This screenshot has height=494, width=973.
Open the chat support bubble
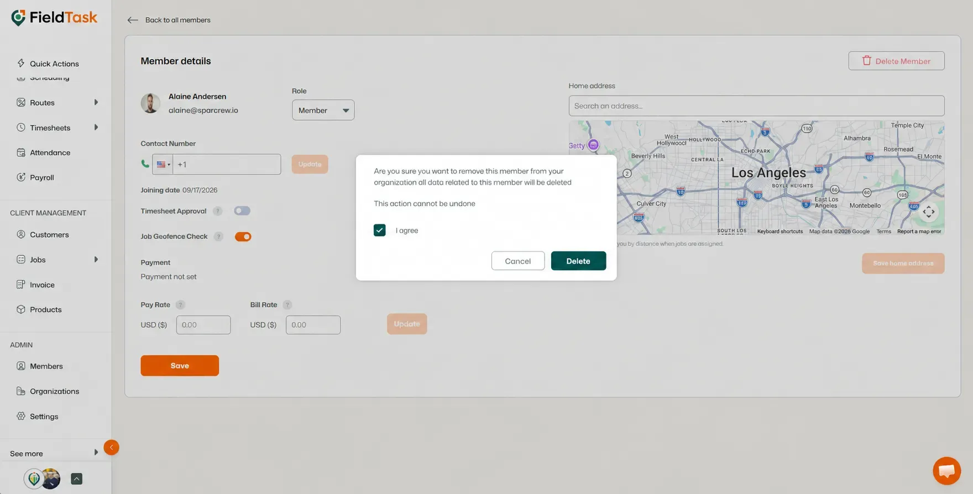click(946, 471)
